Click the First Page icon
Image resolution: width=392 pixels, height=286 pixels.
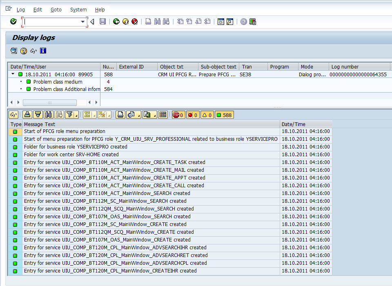[x=180, y=22]
